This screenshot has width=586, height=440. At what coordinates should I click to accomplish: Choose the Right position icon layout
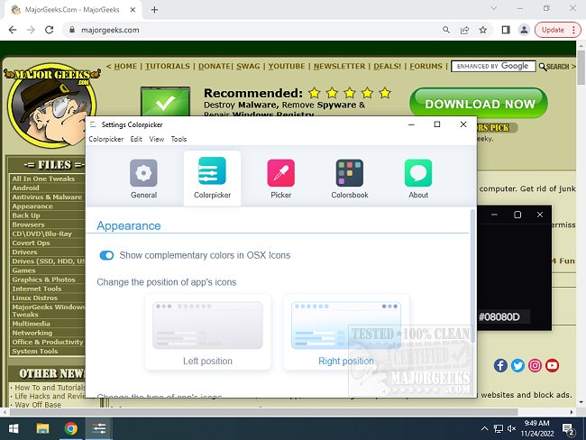click(346, 332)
